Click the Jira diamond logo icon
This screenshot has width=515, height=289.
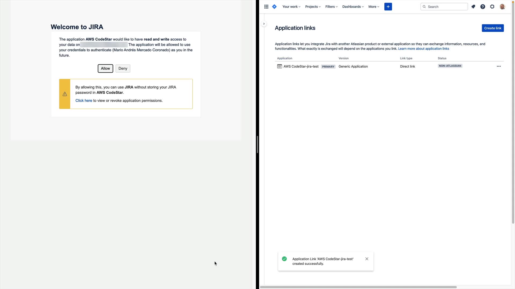point(274,7)
